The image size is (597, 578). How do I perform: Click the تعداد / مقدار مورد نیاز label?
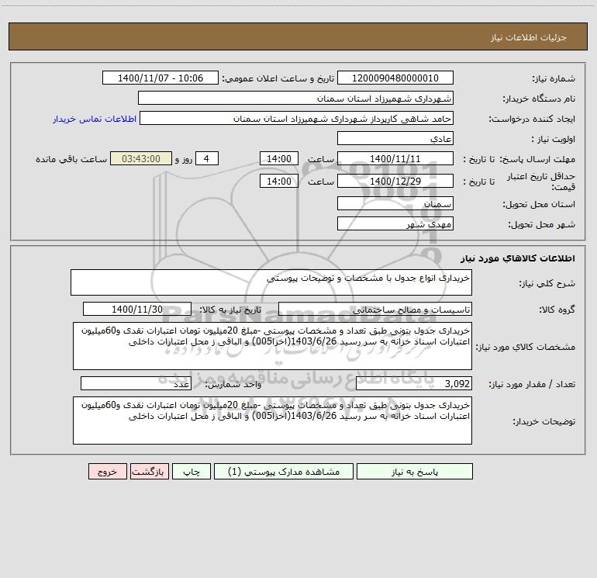[x=532, y=385]
